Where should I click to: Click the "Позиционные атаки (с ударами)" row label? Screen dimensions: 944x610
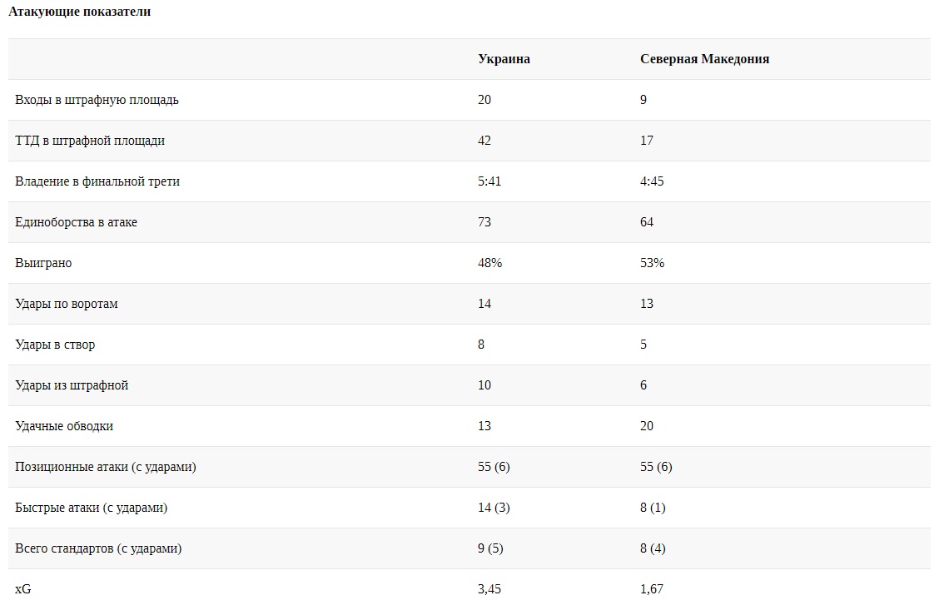point(106,467)
